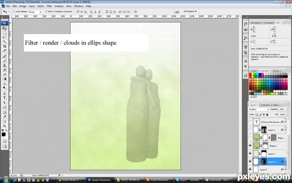Open the Windows Start button

pyautogui.click(x=6, y=180)
